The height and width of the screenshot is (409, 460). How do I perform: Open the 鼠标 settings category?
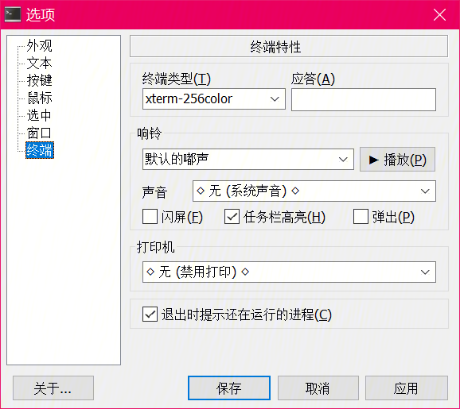39,98
